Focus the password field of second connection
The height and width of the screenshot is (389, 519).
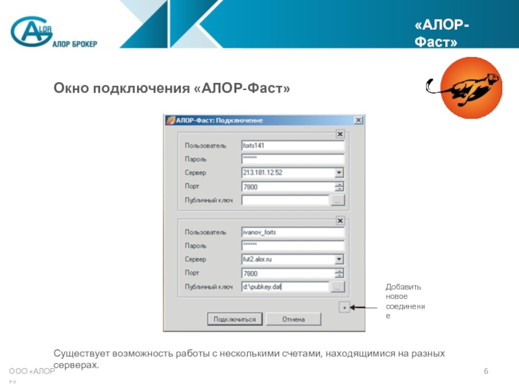pos(293,246)
